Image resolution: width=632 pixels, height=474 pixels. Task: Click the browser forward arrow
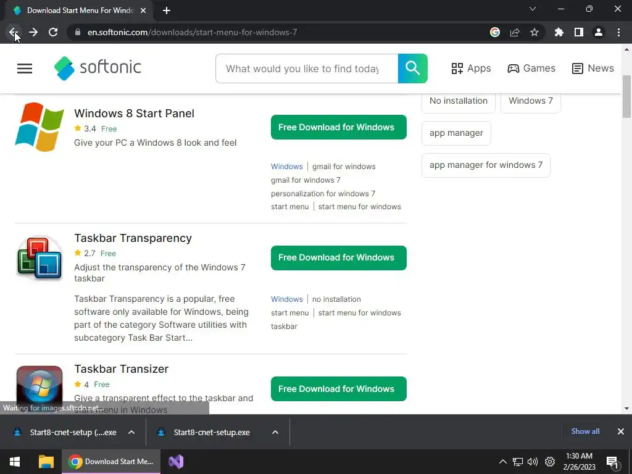pyautogui.click(x=33, y=32)
